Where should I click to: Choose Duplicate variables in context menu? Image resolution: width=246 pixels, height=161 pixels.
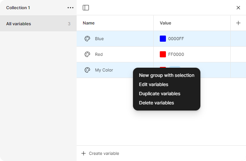point(159,94)
